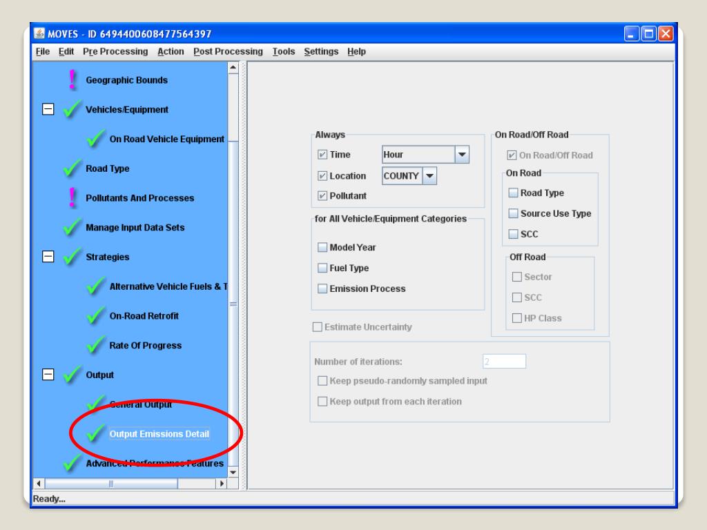Click the checkmark icon beside Manage Input Data Sets

click(x=72, y=227)
